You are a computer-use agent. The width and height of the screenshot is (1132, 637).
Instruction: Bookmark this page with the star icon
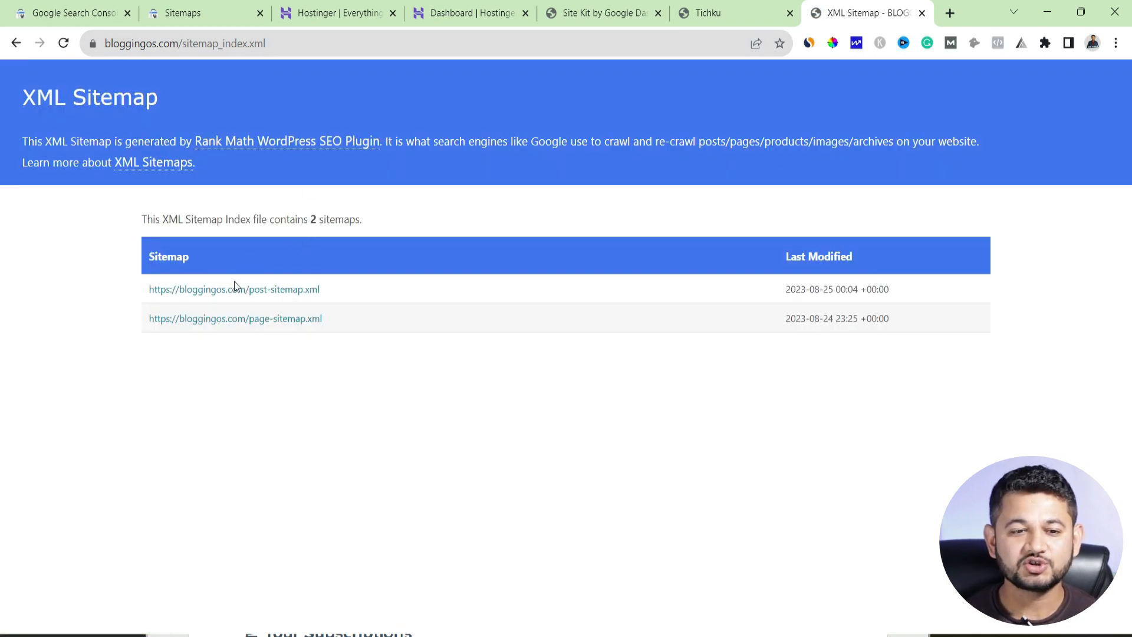[x=779, y=44]
